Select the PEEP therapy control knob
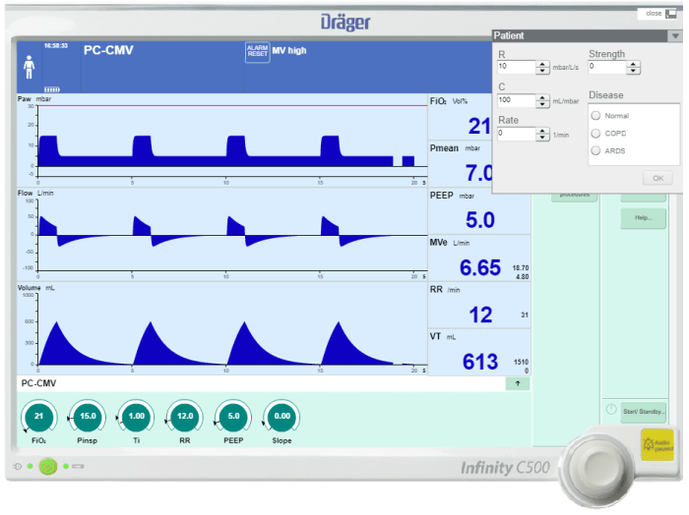This screenshot has height=515, width=689. (233, 417)
